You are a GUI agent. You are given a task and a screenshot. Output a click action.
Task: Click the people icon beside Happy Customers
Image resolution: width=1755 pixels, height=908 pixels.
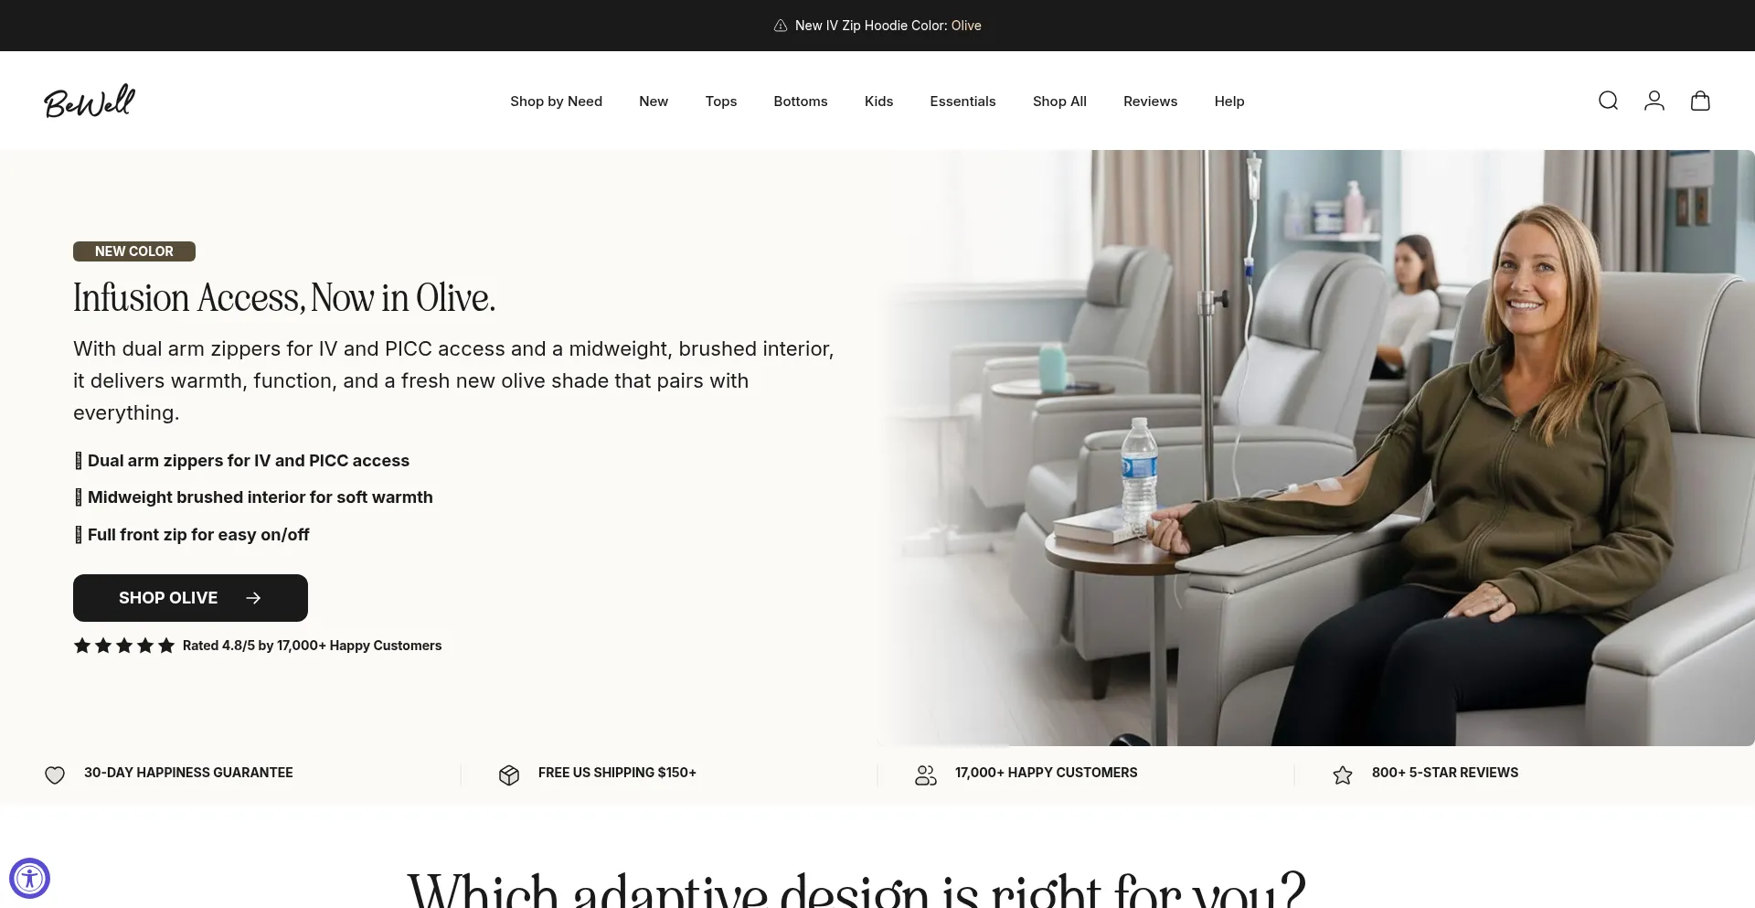926,775
